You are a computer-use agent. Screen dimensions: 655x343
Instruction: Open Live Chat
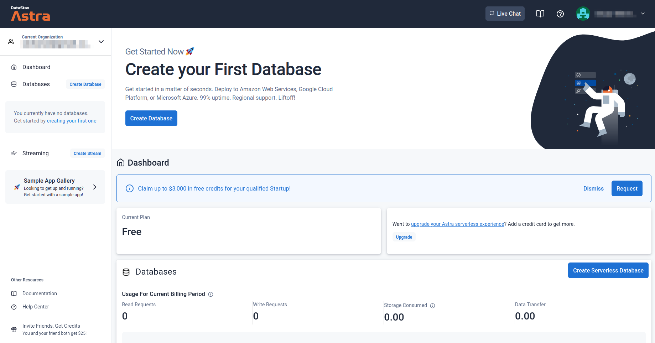(x=505, y=14)
